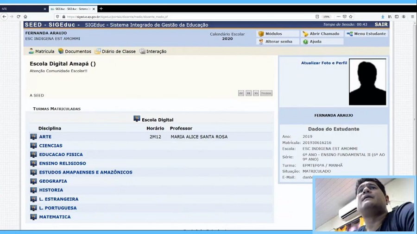The image size is (417, 234).
Task: Click the Escola Digital header icon
Action: point(137,118)
